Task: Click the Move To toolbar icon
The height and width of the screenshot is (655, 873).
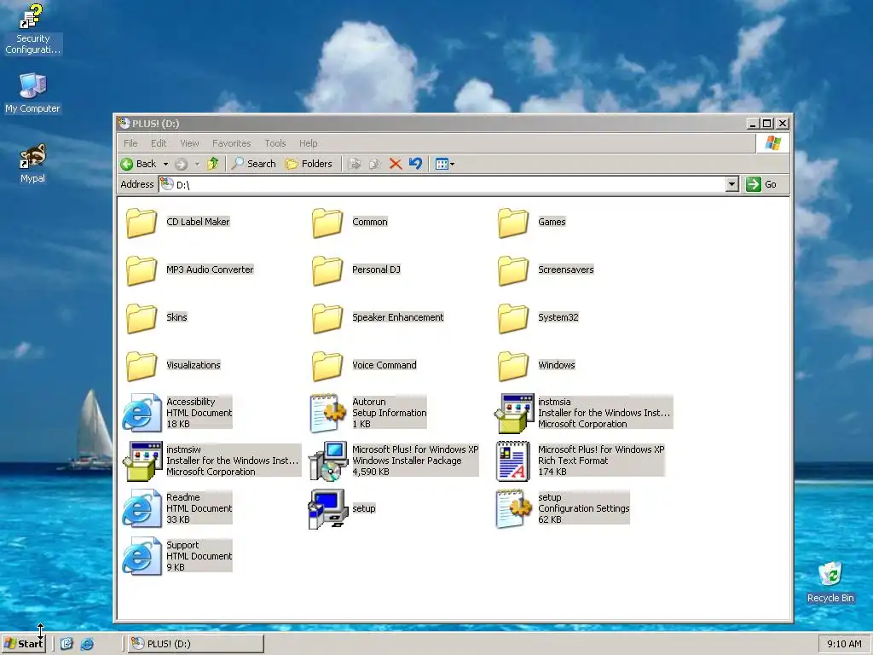Action: (x=354, y=164)
